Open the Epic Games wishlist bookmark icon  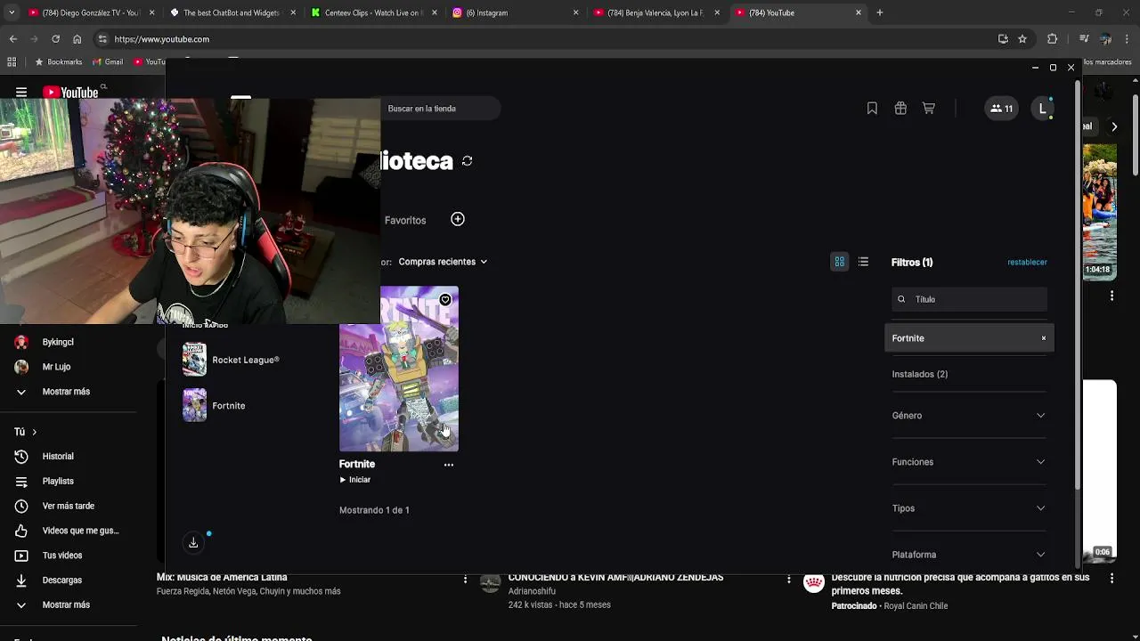872,109
